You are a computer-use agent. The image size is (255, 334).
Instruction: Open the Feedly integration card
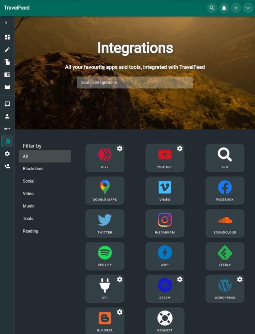[x=225, y=256]
